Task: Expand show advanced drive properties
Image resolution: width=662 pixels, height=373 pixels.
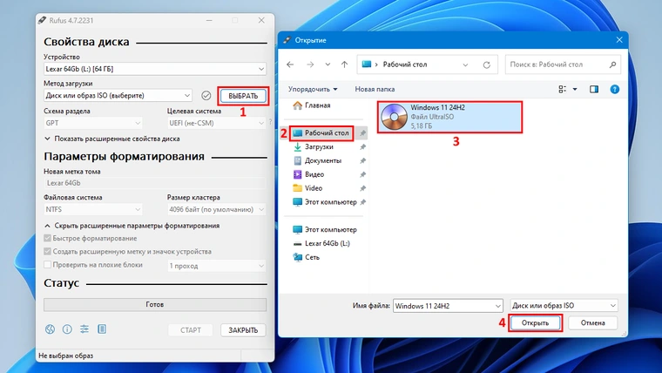Action: tap(111, 139)
